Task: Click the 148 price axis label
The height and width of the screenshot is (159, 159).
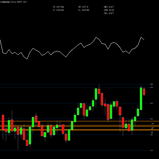Action: click(x=152, y=103)
